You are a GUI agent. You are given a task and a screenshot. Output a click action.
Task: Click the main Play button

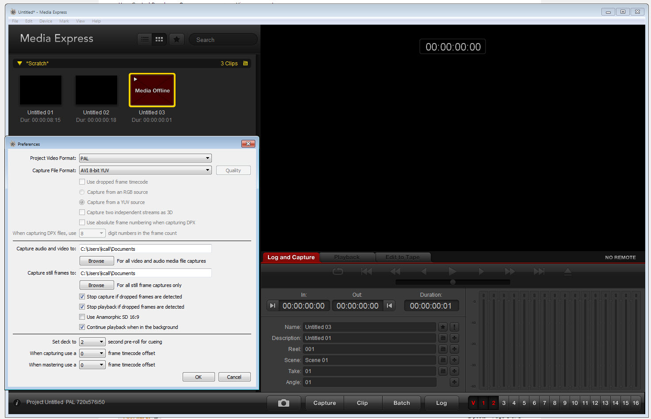point(452,271)
